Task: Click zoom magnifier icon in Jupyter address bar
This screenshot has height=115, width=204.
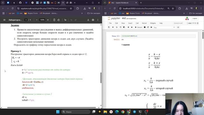Action: tap(169, 8)
